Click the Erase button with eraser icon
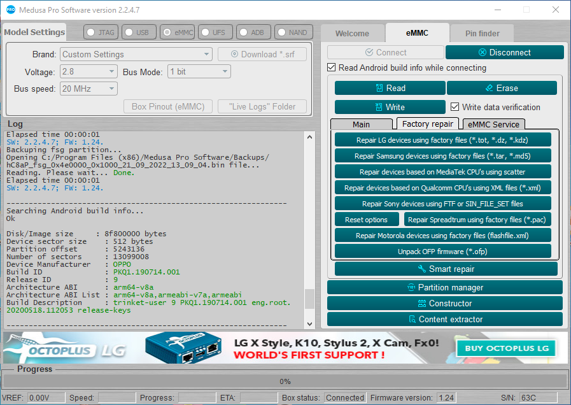 502,88
